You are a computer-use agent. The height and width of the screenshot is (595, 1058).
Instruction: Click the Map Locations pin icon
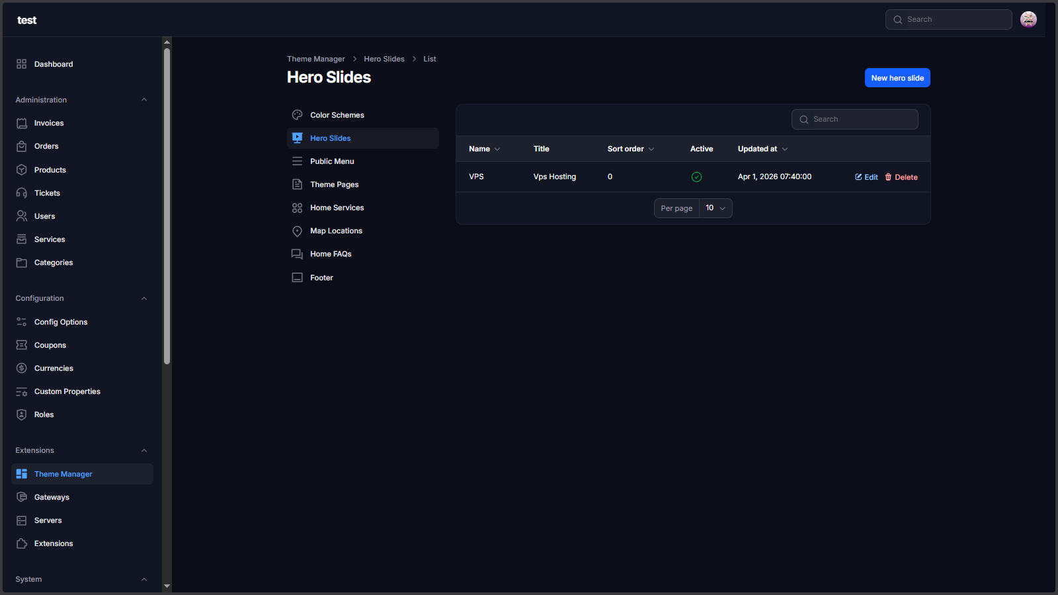[298, 231]
